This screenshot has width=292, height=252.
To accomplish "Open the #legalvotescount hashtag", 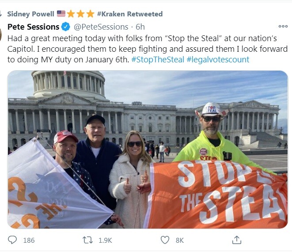I will (x=218, y=59).
